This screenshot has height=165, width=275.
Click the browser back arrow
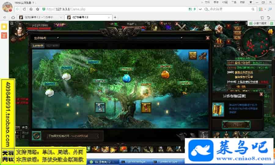tap(17, 9)
